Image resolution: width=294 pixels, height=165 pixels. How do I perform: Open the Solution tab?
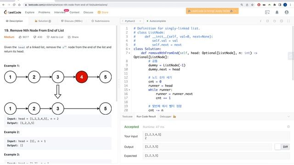[x=43, y=21]
